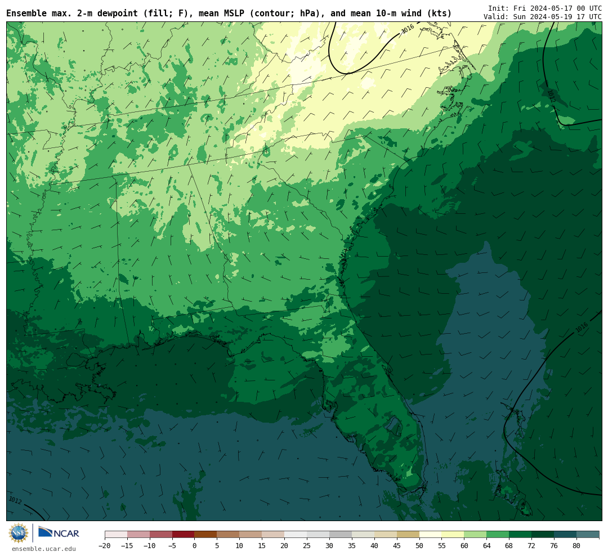Select the Valid: Sun 2024-05-19 17 UTC text
Viewport: 608px width, 556px height.
[x=543, y=17]
